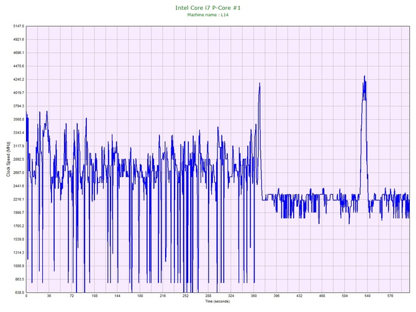Click the 4921.6 y-axis value
This screenshot has width=416, height=312.
(x=19, y=40)
